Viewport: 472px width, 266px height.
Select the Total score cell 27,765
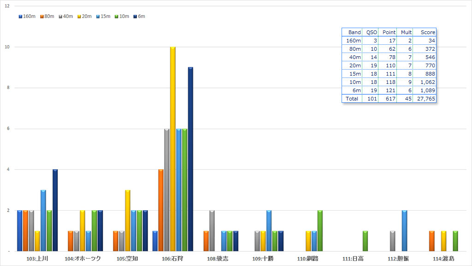coord(425,99)
